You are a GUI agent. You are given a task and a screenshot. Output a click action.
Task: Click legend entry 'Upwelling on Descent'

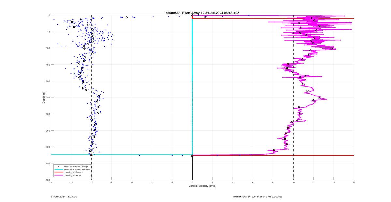click(73, 172)
